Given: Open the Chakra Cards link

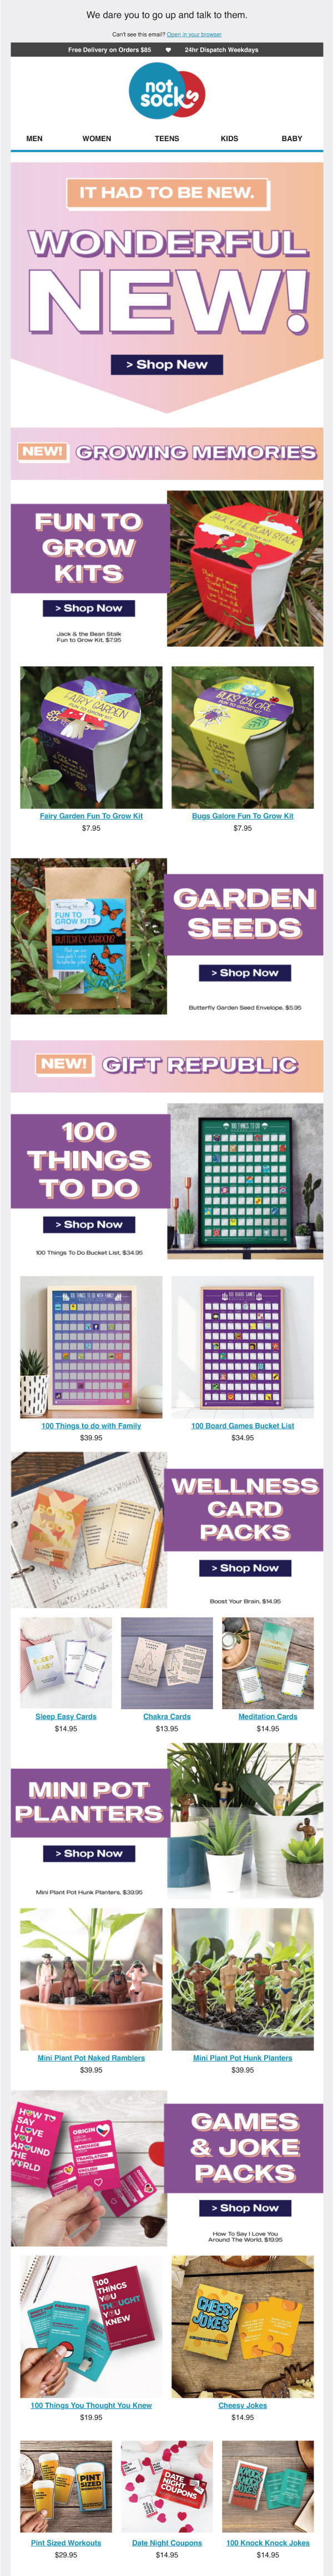Looking at the screenshot, I should 167,1716.
